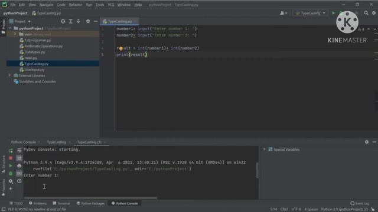Open IDE settings gear in top toolbar
The height and width of the screenshot is (212, 378).
(x=374, y=13)
